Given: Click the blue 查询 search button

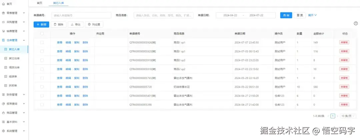Looking at the screenshot, I should [x=286, y=15].
